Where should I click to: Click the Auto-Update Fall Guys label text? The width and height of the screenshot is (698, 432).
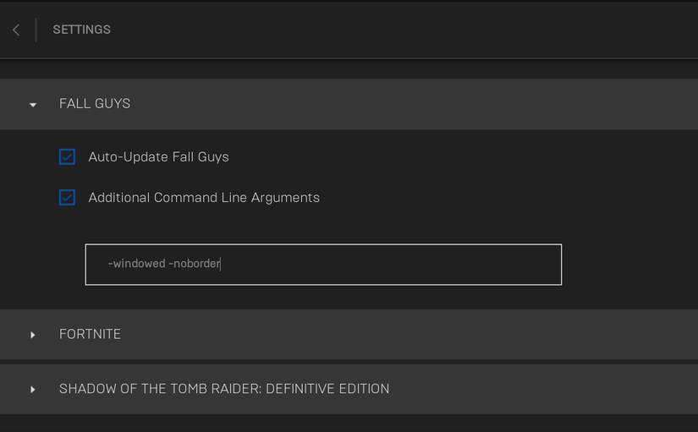[x=158, y=156]
